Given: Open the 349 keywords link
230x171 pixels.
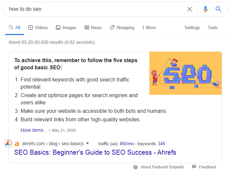Looking at the screenshot, I should coord(161,144).
